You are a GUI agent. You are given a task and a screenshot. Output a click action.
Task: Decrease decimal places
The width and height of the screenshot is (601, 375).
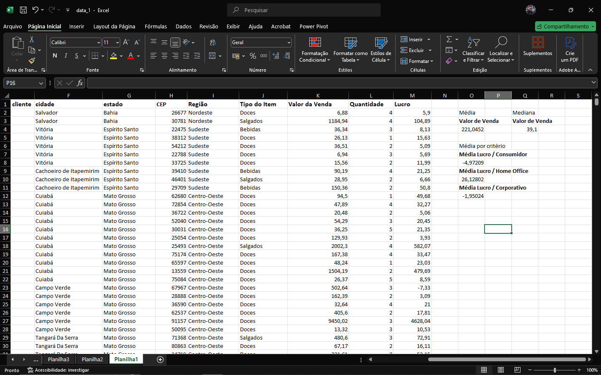click(x=287, y=56)
